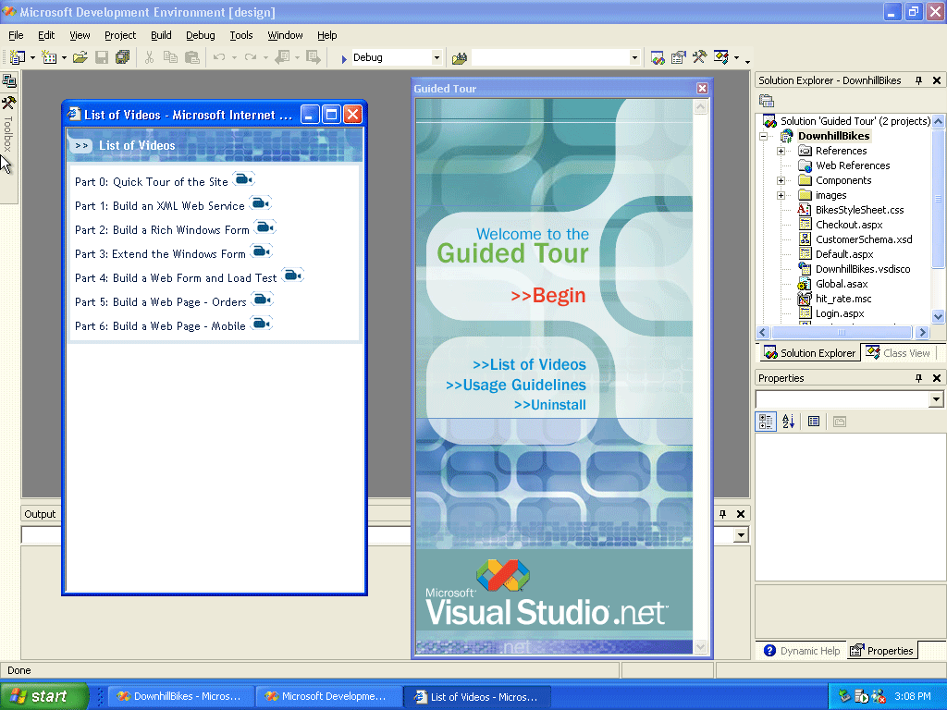Viewport: 947px width, 710px height.
Task: Toggle auto-hide pin on Output panel
Action: [x=722, y=514]
